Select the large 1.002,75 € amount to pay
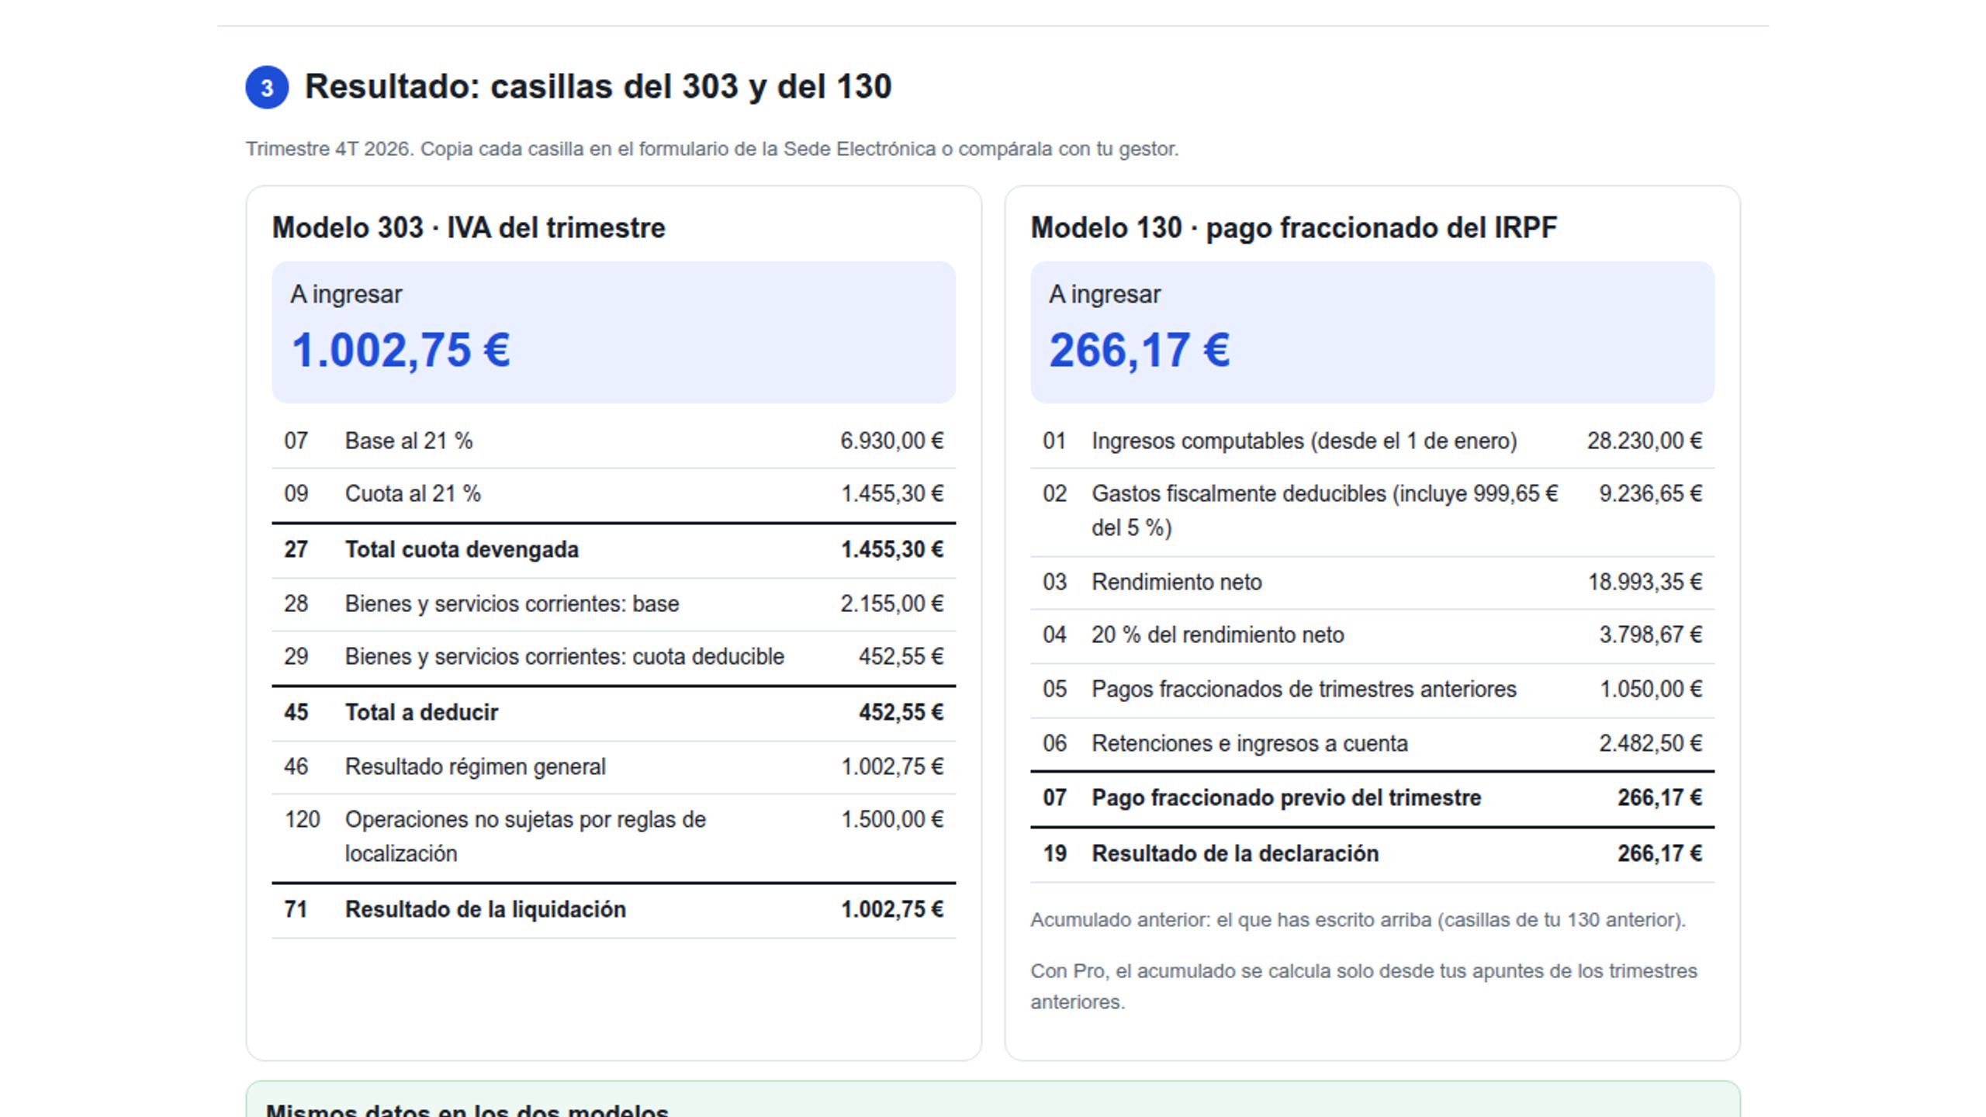1986x1117 pixels. click(x=400, y=350)
